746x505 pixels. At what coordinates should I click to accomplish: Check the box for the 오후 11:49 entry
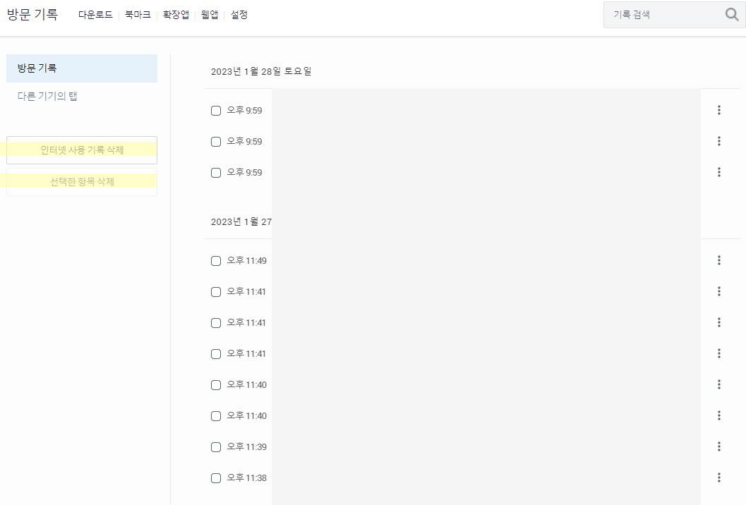tap(216, 261)
